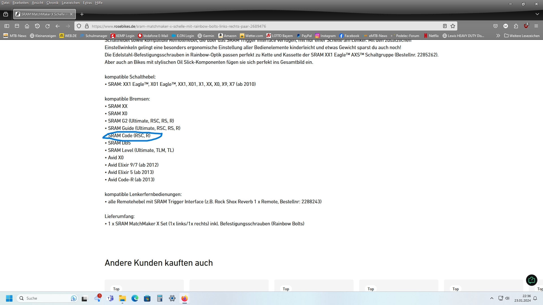This screenshot has height=305, width=543.
Task: Open LOTTO Bayern bookmark
Action: click(280, 36)
